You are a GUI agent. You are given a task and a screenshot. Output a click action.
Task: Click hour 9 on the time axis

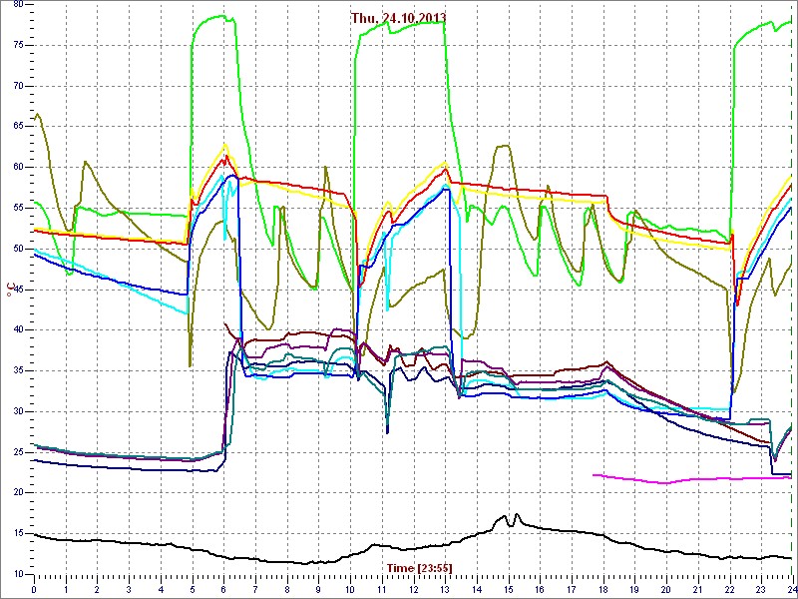318,589
